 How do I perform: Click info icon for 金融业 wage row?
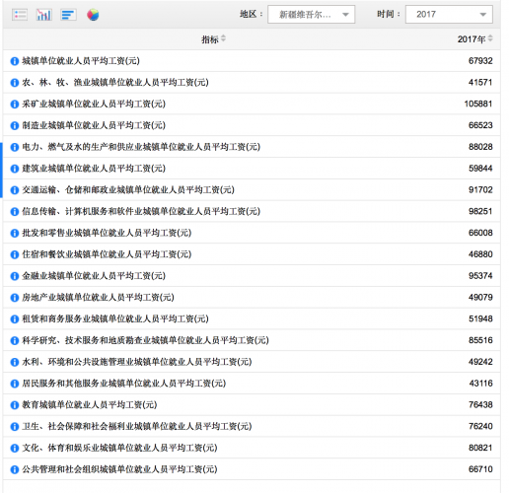(x=15, y=276)
